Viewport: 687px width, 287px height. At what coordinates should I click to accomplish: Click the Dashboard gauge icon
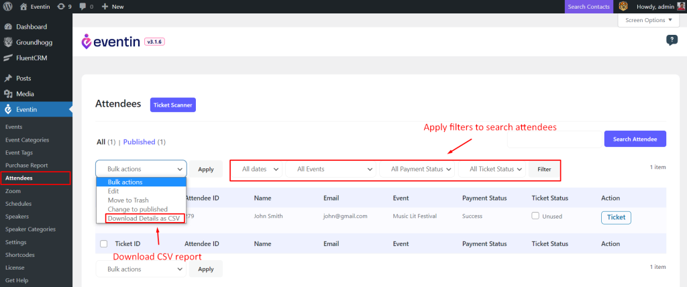point(8,27)
